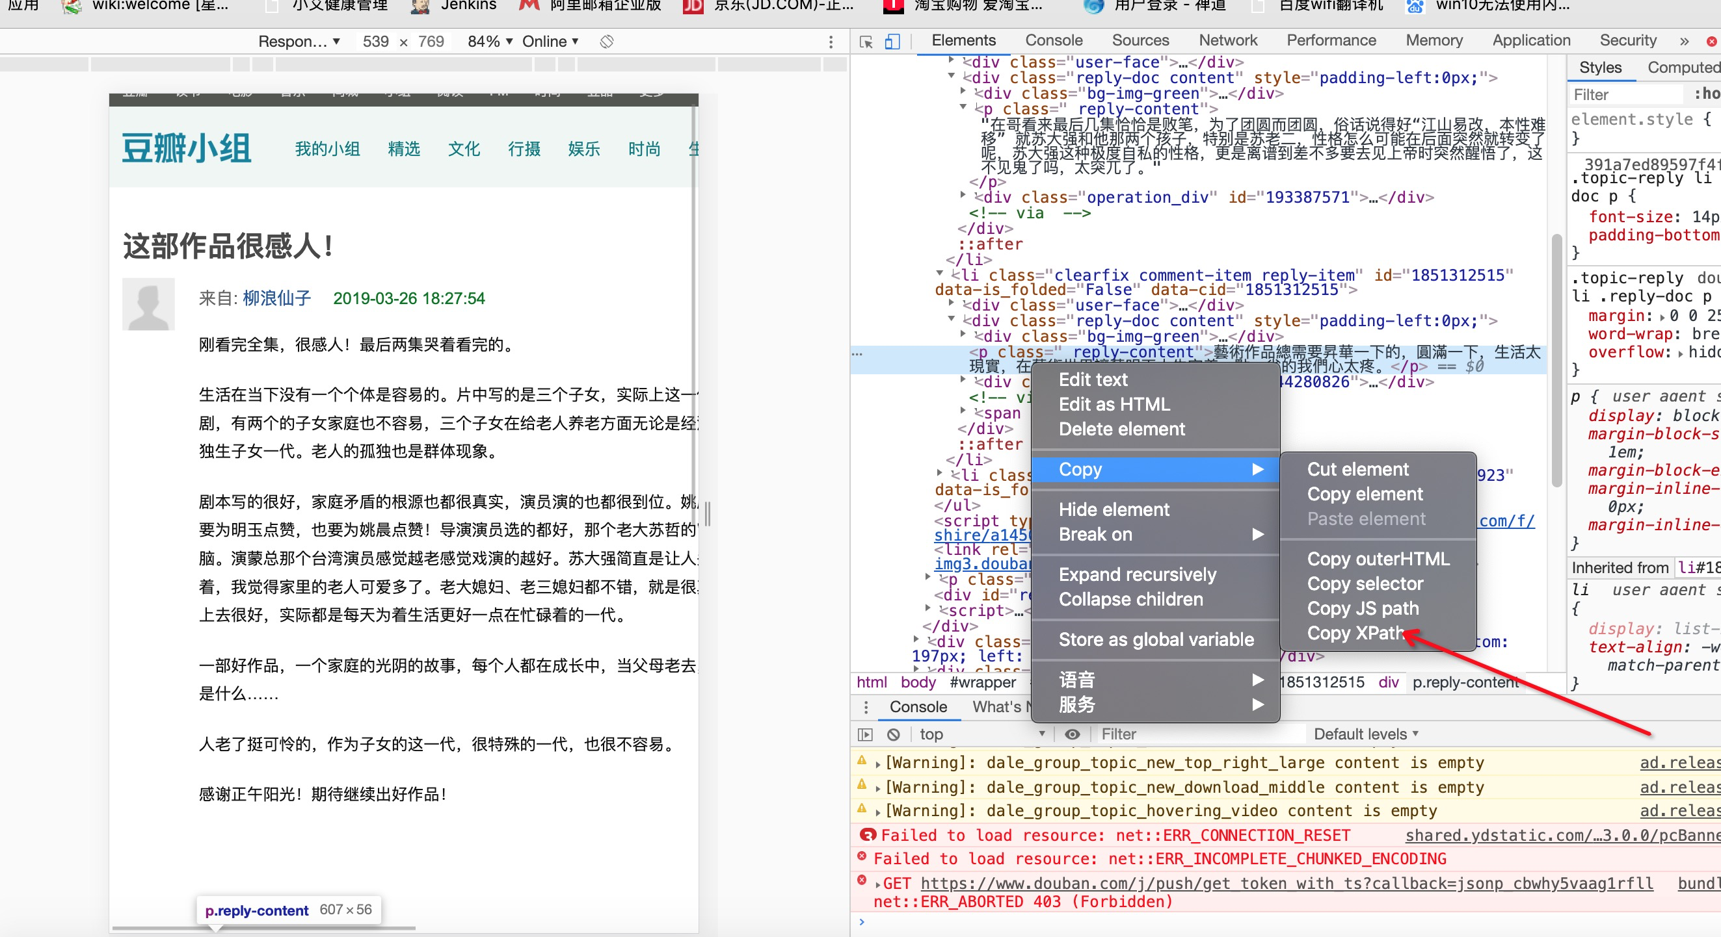The width and height of the screenshot is (1721, 937).
Task: Click the body breadcrumb item
Action: tap(918, 682)
